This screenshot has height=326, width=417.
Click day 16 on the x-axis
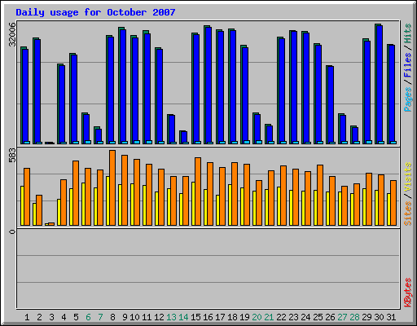tap(208, 317)
